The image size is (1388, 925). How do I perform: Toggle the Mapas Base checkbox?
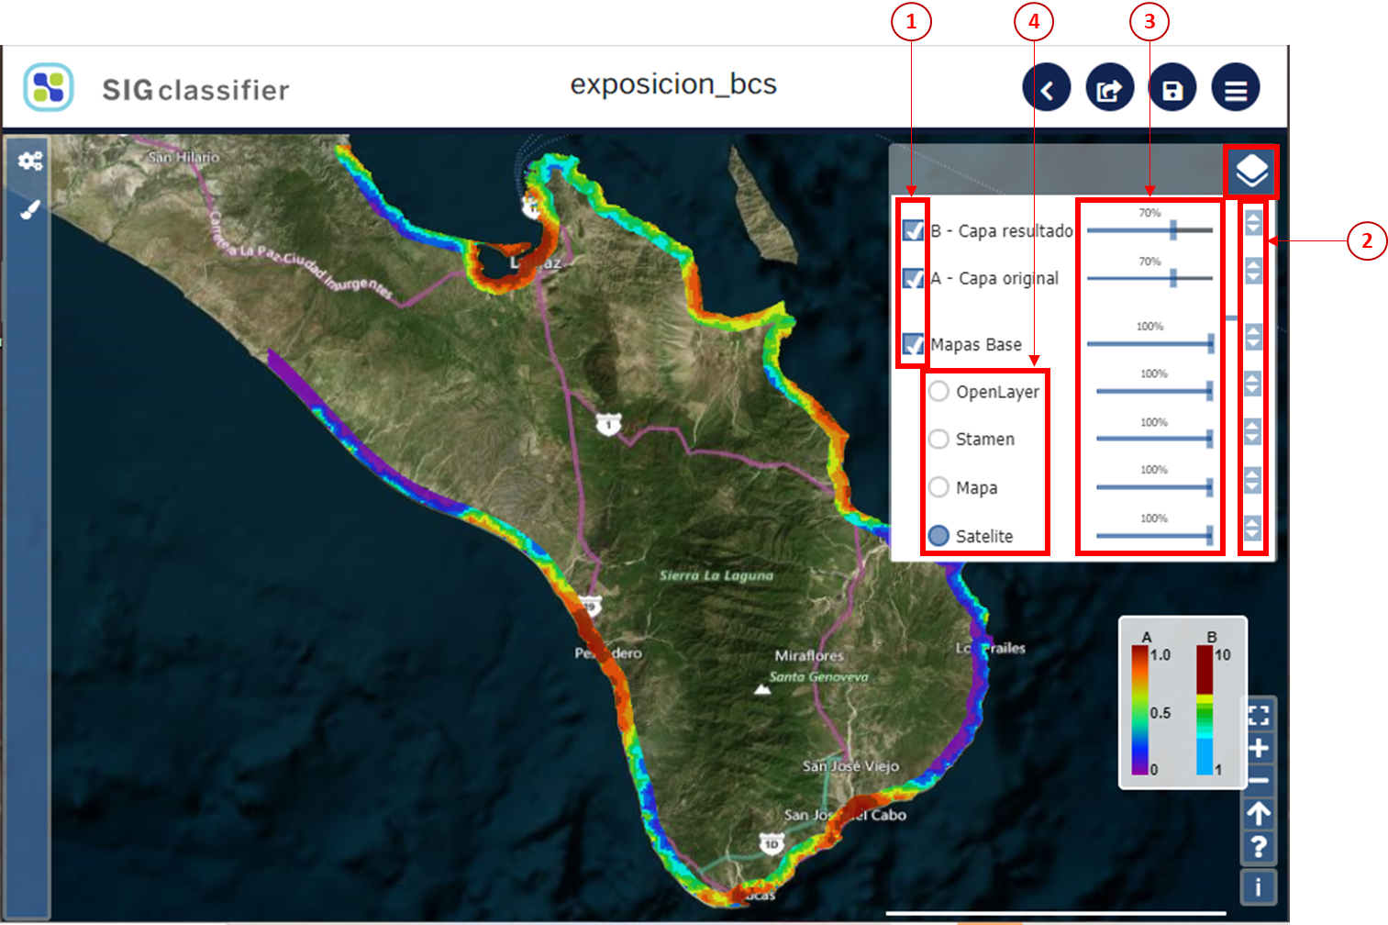click(913, 344)
